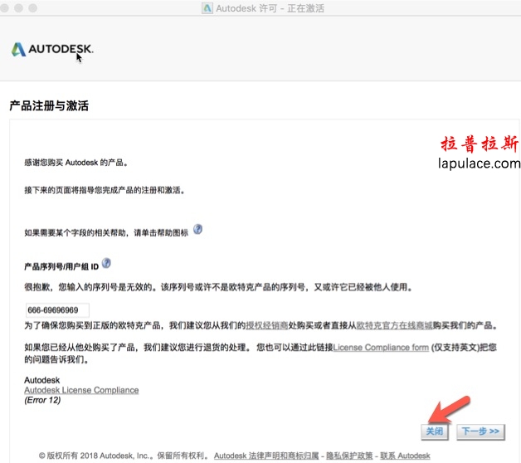521x463 pixels.
Task: Click the 产品序列号/用户组 ID label
Action: pyautogui.click(x=61, y=266)
